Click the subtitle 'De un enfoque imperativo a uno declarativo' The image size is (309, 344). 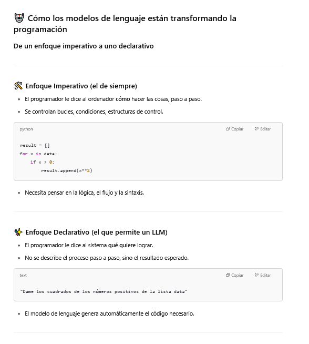(x=84, y=46)
